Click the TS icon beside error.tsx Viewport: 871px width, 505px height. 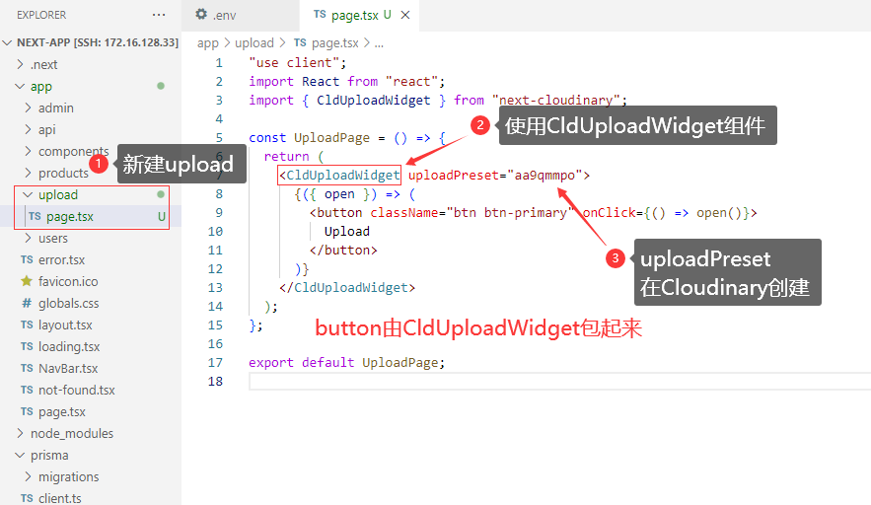27,259
